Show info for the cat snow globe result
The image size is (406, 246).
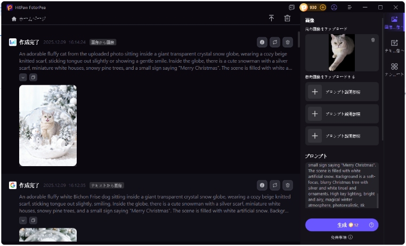pyautogui.click(x=262, y=42)
